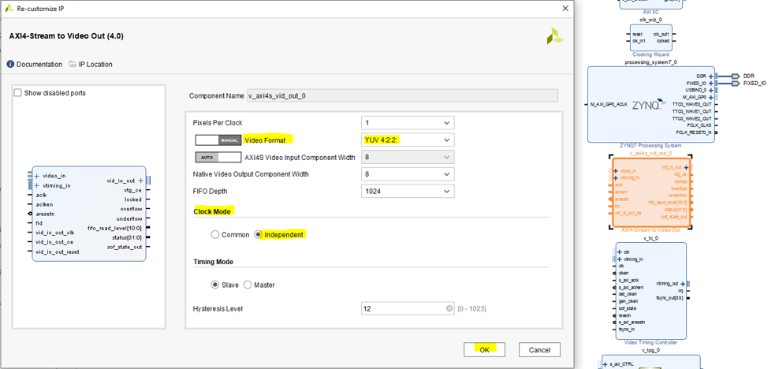Click the Vivado icon in dialog title bar
This screenshot has height=369, width=775.
pos(9,9)
